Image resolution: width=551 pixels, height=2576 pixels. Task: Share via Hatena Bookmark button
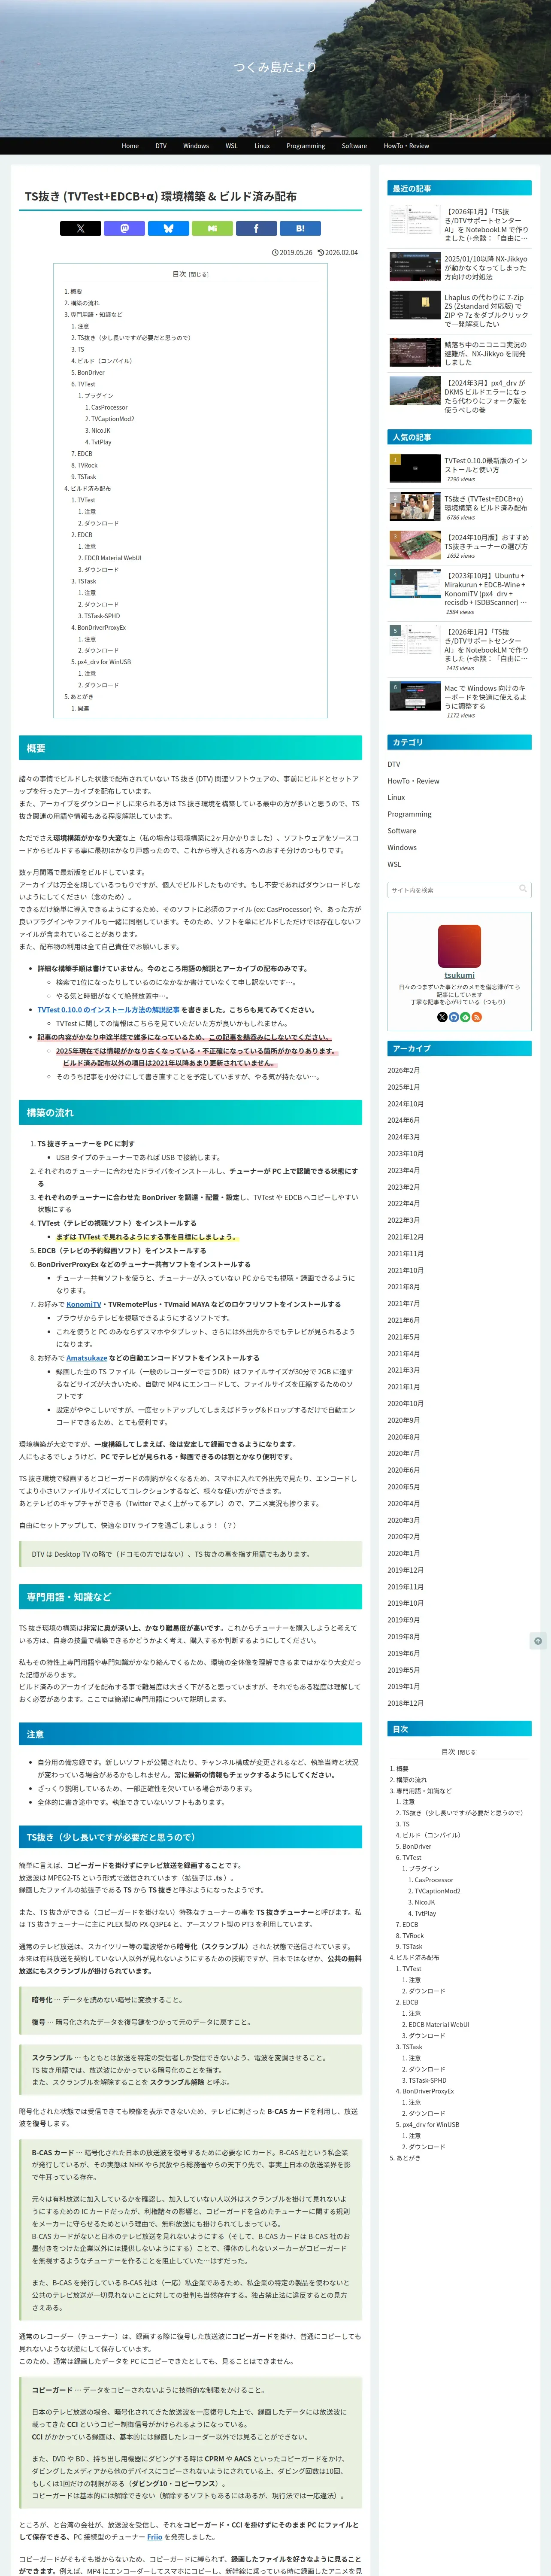[300, 228]
